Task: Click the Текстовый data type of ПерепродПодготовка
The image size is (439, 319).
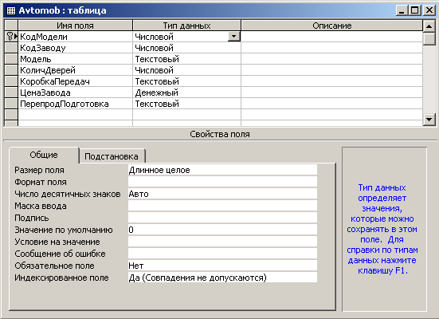Action: [x=186, y=104]
